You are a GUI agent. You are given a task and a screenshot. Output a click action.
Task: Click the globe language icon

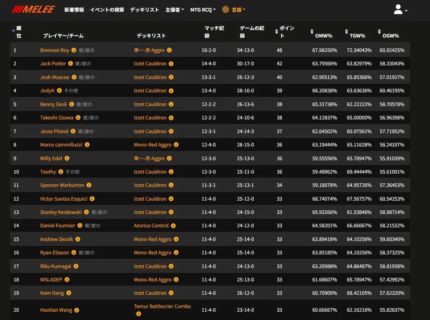tap(226, 10)
